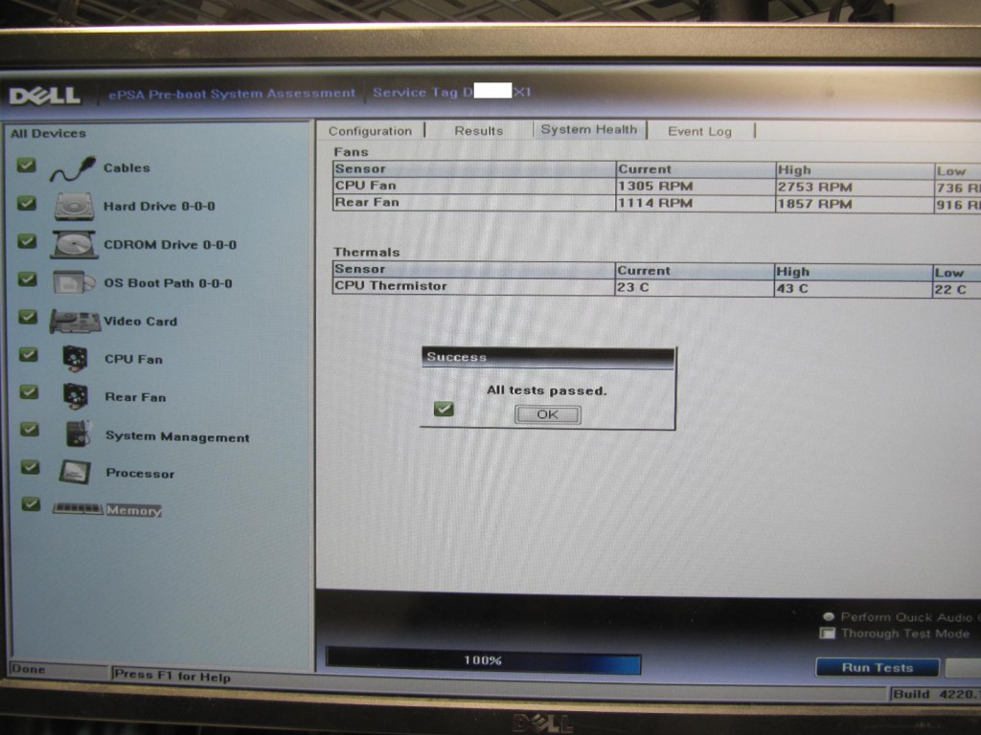Viewport: 981px width, 735px height.
Task: Click the Rear Fan sensor row
Action: point(657,203)
